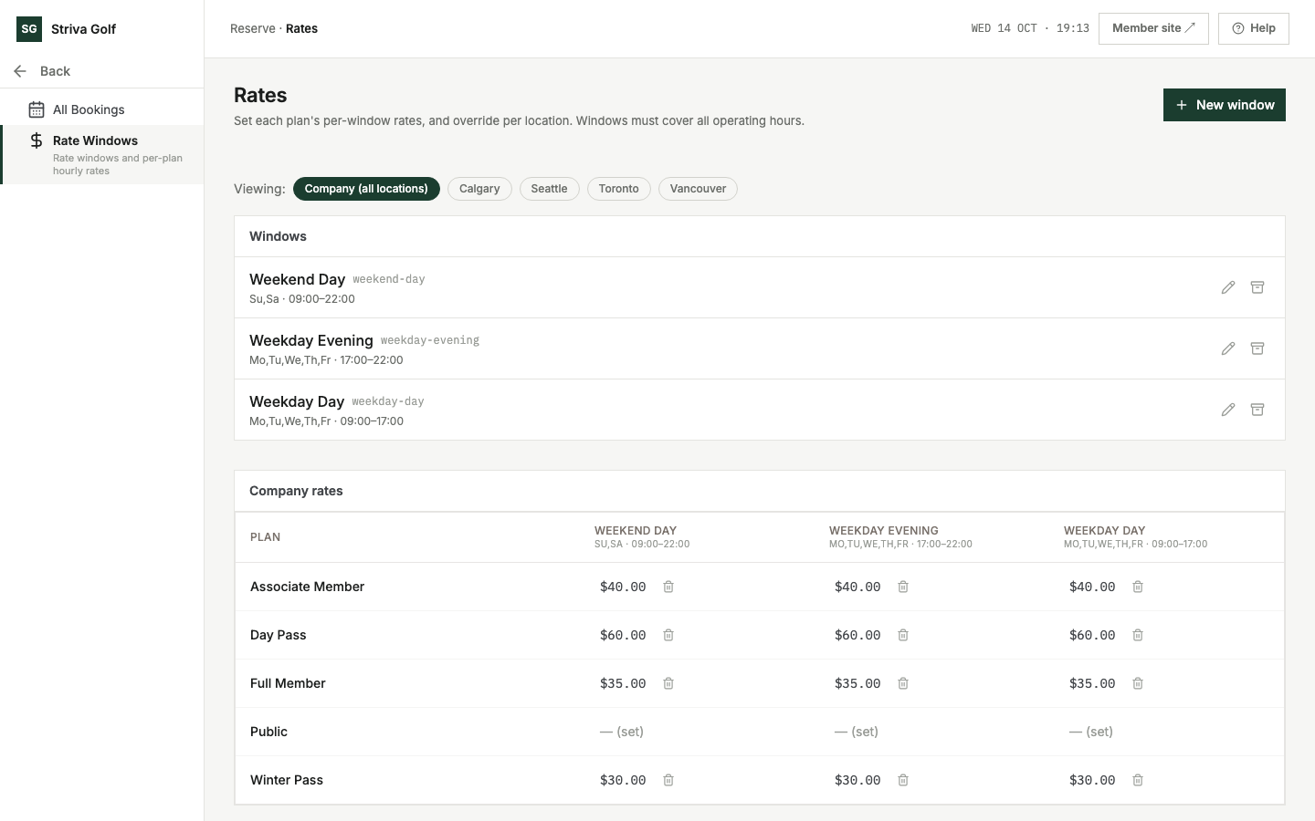Screen dimensions: 1315x821
Task: Archive the Weekend Day window
Action: 1257,287
